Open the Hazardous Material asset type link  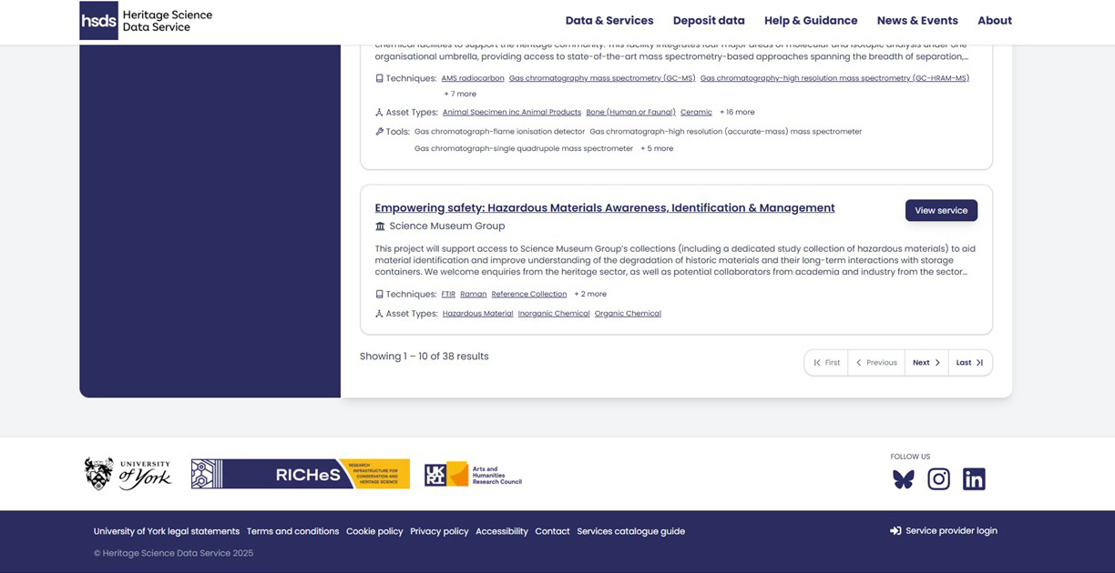tap(477, 313)
